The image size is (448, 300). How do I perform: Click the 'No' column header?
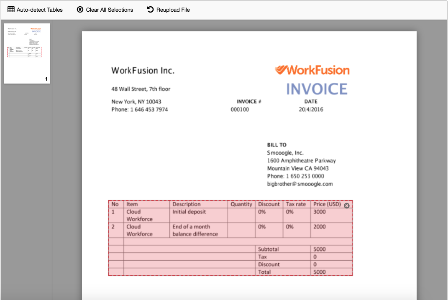(115, 204)
